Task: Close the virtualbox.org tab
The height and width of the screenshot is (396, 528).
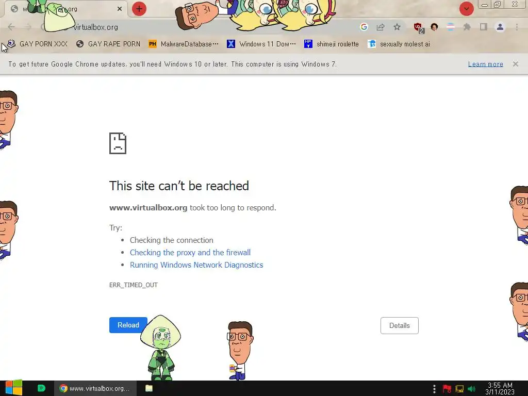Action: coord(120,9)
